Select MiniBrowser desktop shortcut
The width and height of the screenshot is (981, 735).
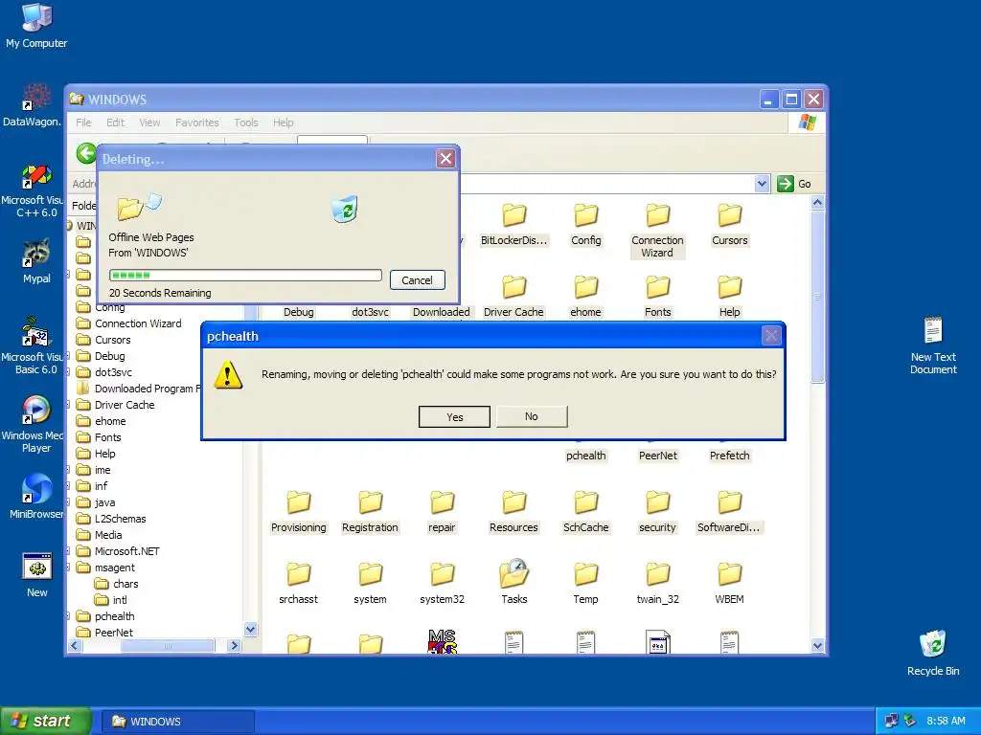tap(36, 497)
